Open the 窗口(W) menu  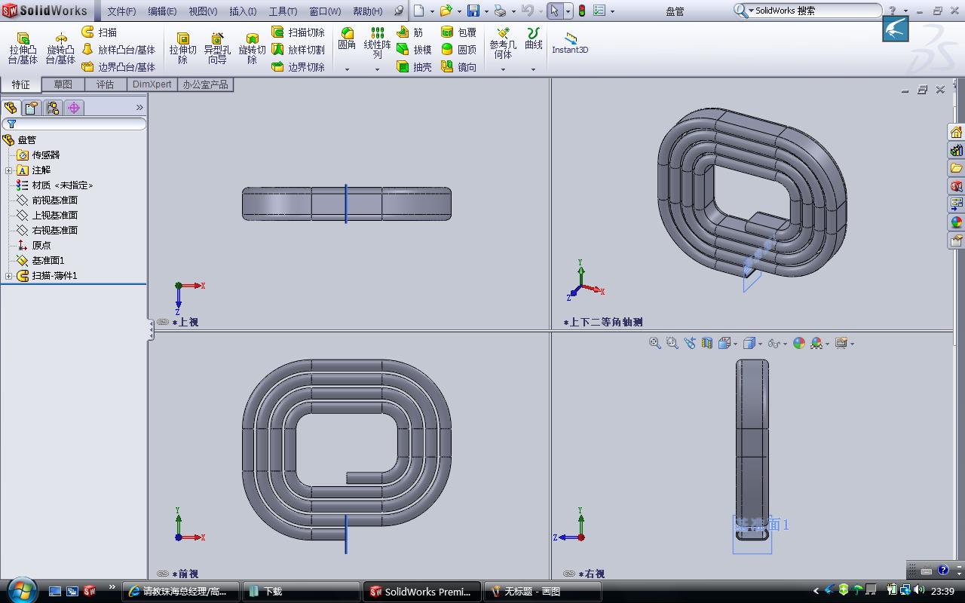[325, 11]
